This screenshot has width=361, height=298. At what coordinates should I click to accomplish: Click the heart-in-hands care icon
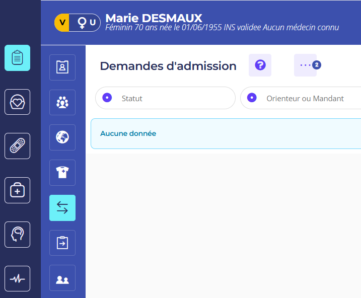(x=17, y=102)
